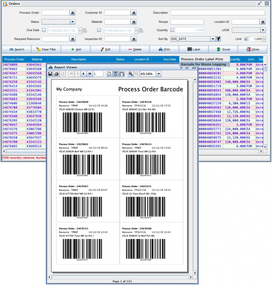Click the printer icon in Report Viewer toolbar

pyautogui.click(x=56, y=74)
